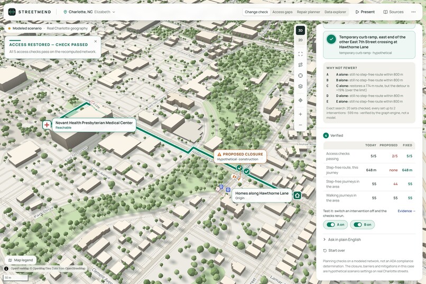Screen dimensions: 426x284
Task: Click Start over
Action: pyautogui.click(x=334, y=251)
